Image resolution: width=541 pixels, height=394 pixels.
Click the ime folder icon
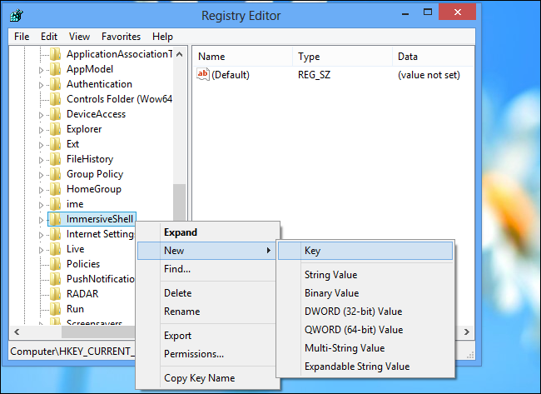(x=55, y=204)
